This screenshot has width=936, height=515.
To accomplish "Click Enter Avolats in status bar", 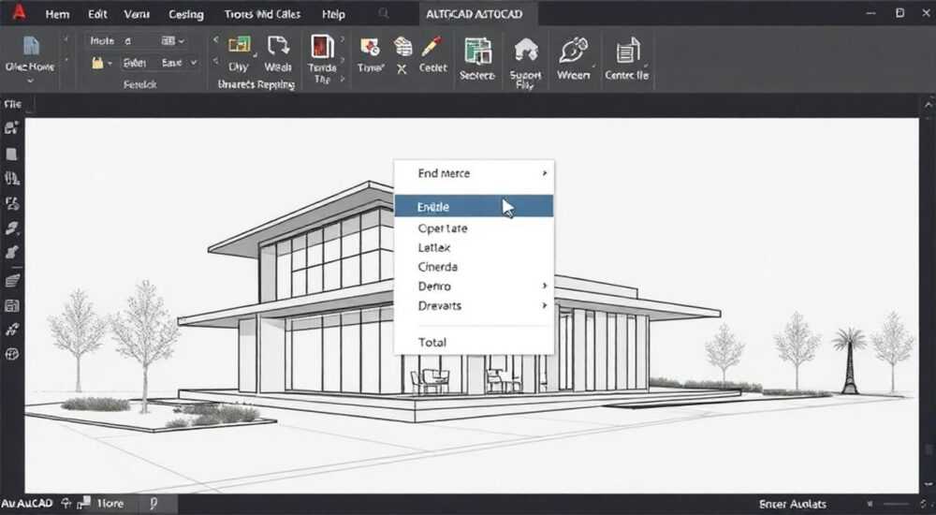I will coord(793,505).
